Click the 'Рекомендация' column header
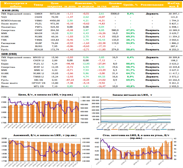The width and height of the screenshot is (183, 168). click(x=152, y=5)
